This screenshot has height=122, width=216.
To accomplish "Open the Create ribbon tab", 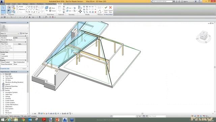I will pos(8,4).
